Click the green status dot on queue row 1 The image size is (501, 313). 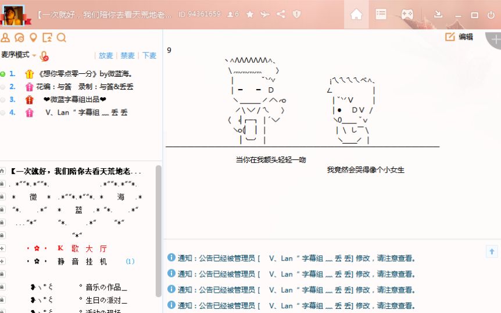[2, 74]
